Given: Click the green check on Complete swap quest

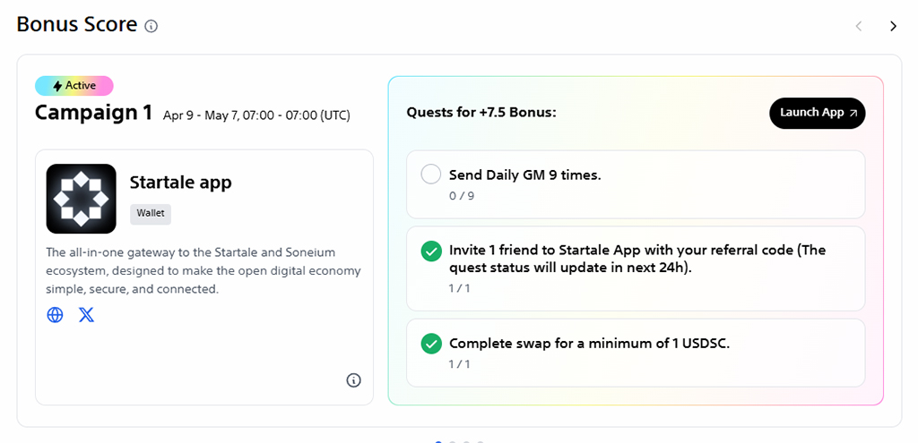Looking at the screenshot, I should [431, 343].
